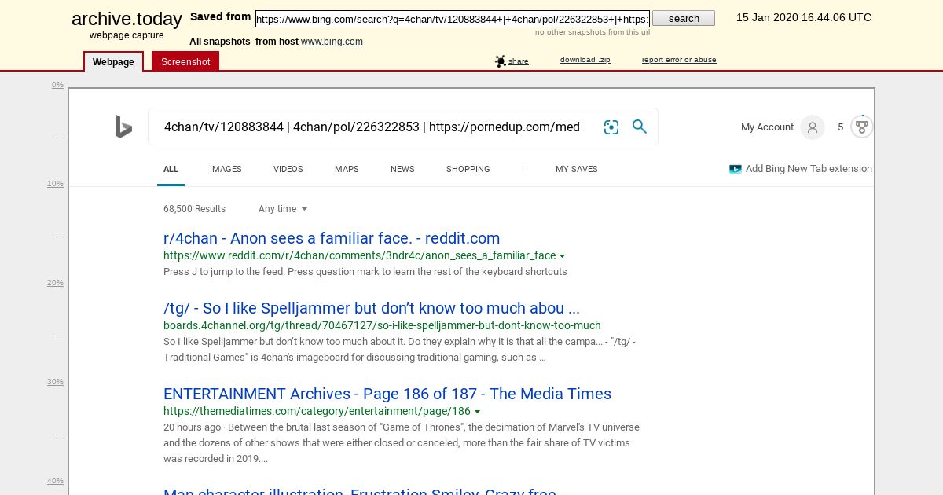Jump to the 20% page position marker
943x495 pixels.
(x=55, y=283)
